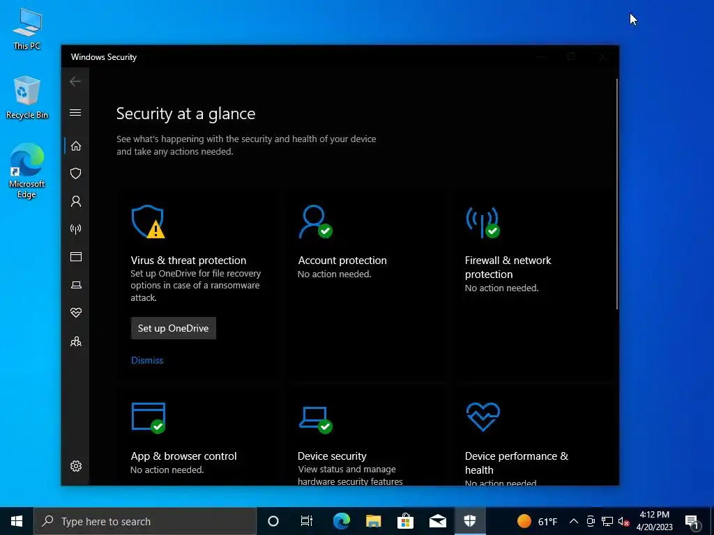Open Firewall & network sidebar antenna icon
This screenshot has width=714, height=535.
tap(75, 228)
